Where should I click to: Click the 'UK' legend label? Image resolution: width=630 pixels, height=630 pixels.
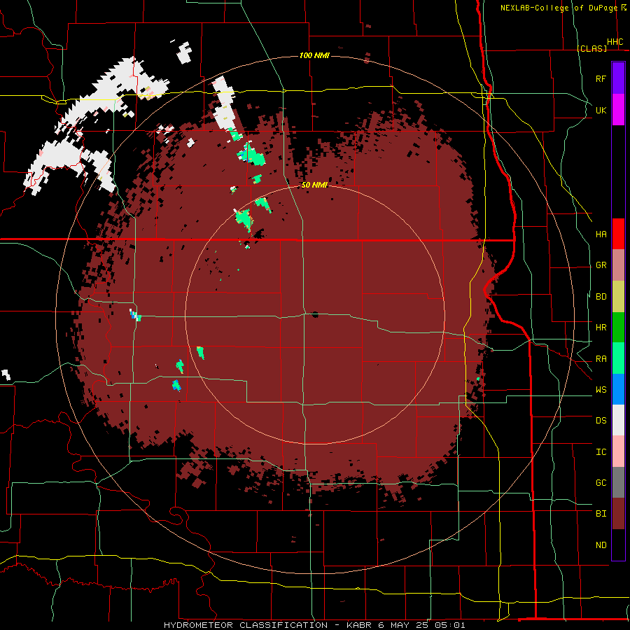(x=601, y=110)
